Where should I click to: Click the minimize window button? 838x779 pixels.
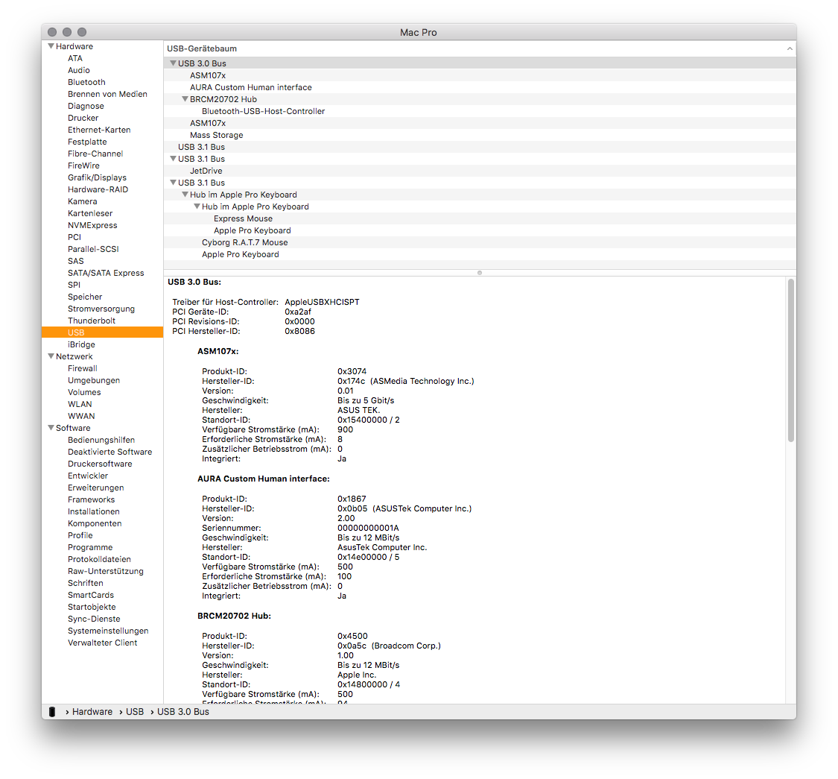67,32
